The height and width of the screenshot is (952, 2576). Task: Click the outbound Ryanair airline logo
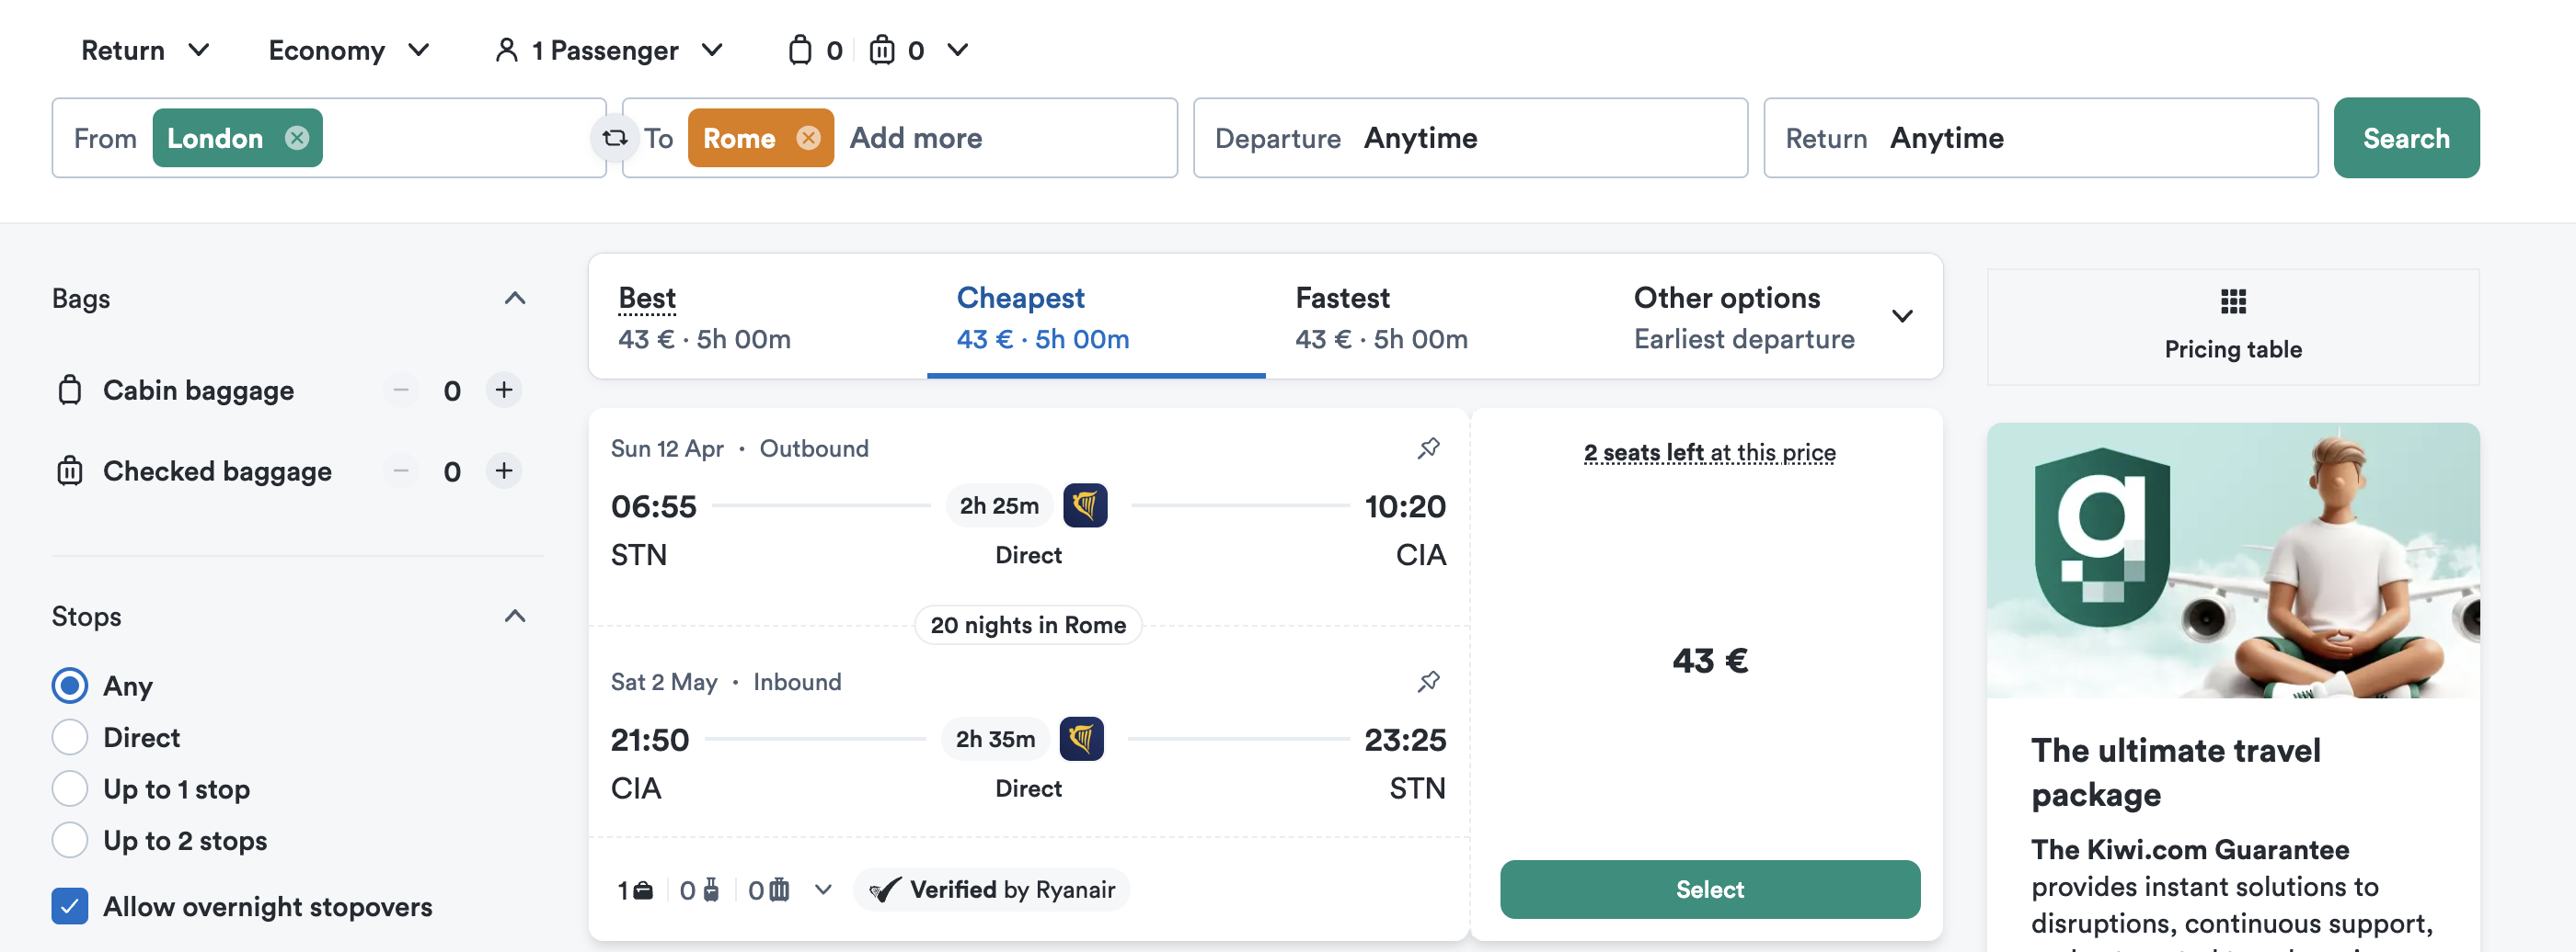pos(1084,505)
